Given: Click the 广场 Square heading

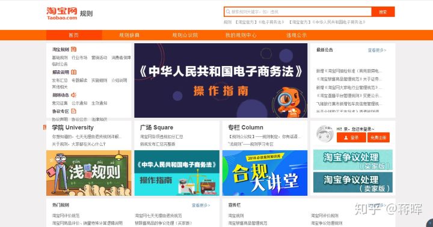Looking at the screenshot, I should pos(156,127).
